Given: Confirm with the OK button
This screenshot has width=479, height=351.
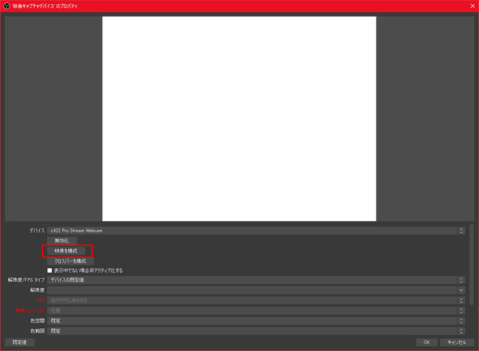Looking at the screenshot, I should (427, 342).
